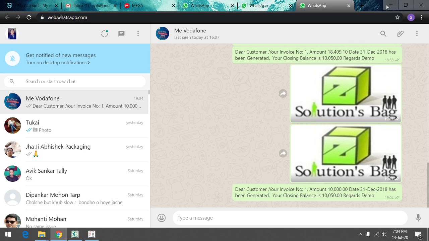Open the Chrome three-dot menu
This screenshot has height=241, width=429.
[422, 17]
